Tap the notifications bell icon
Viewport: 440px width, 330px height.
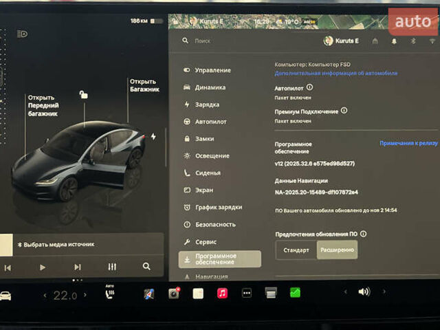pos(395,41)
